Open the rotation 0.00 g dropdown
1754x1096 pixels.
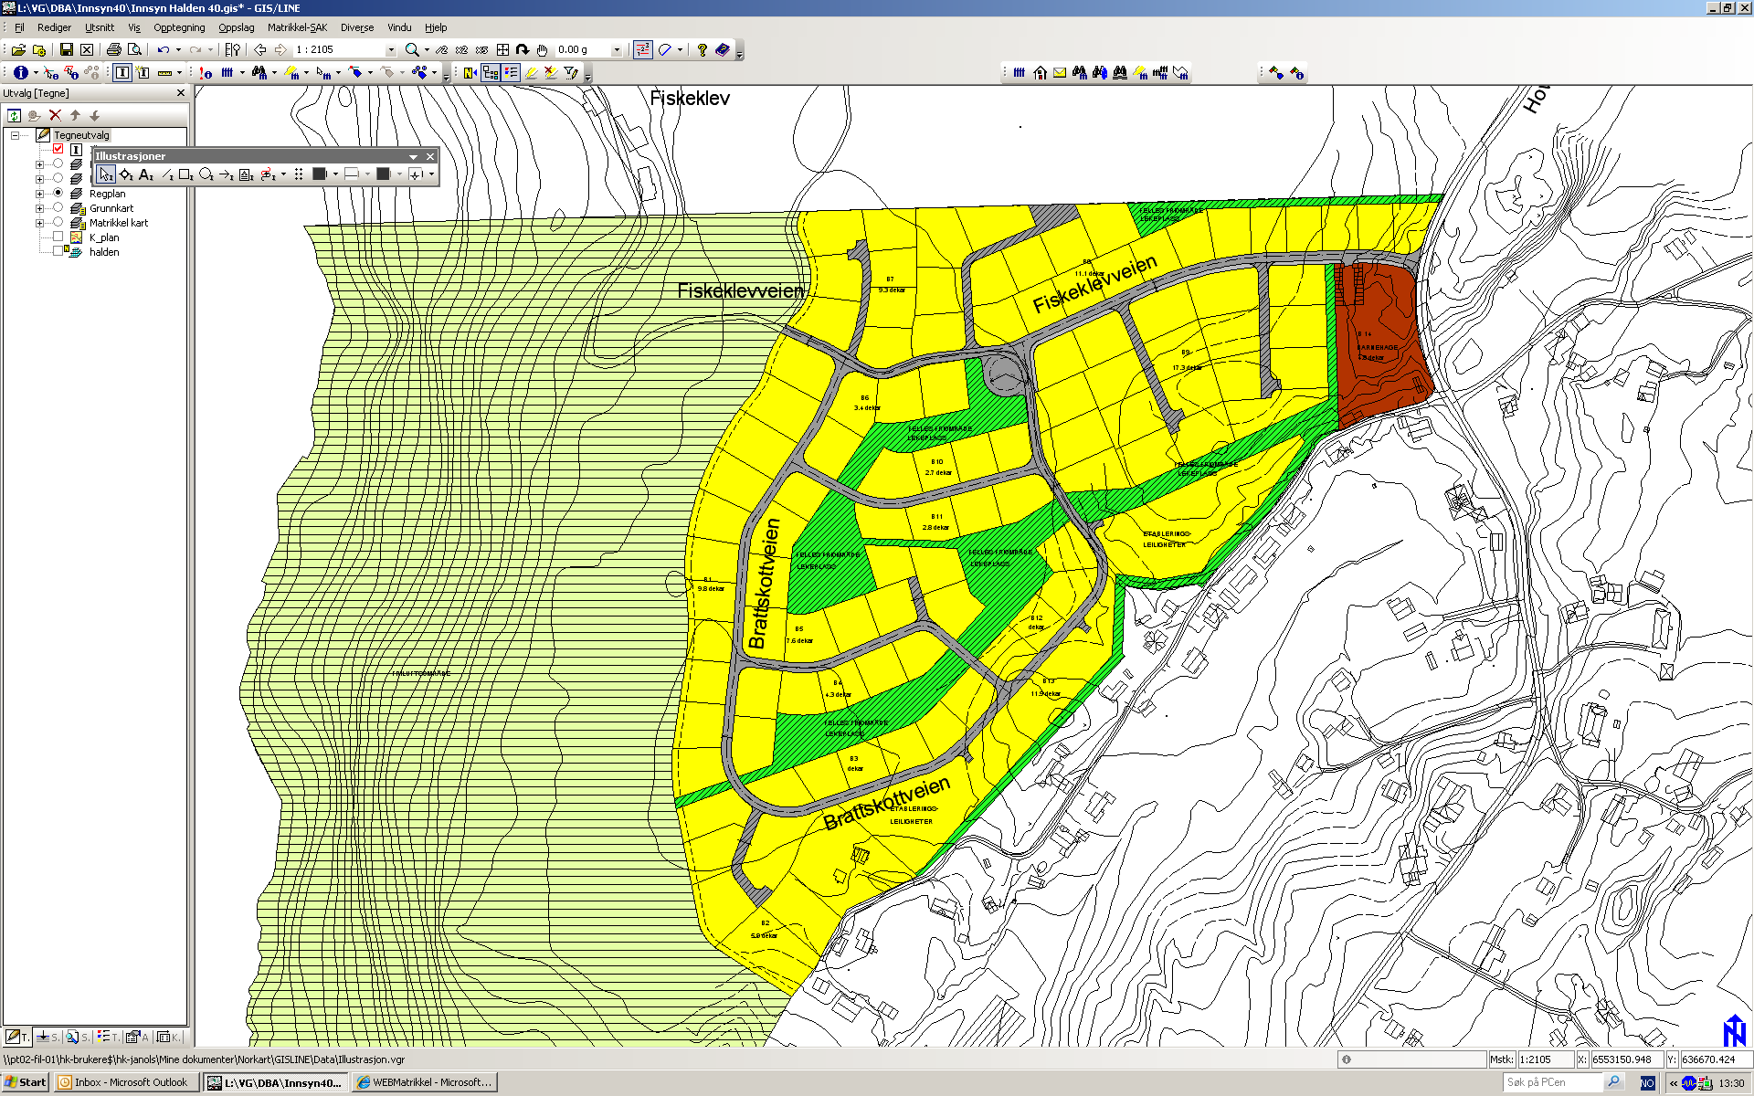[x=617, y=50]
